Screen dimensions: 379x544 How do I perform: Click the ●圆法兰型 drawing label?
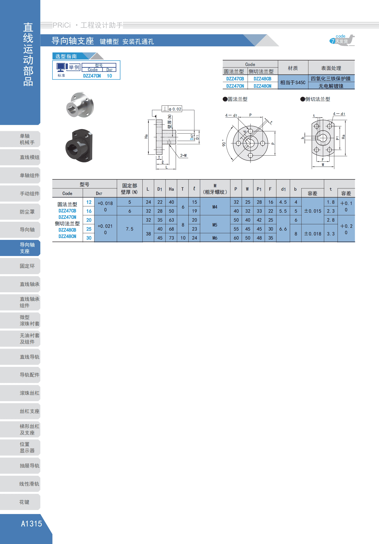[x=235, y=99]
